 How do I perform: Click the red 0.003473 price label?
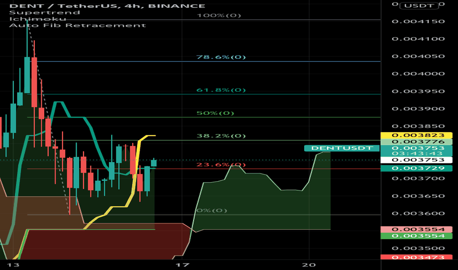(417, 257)
